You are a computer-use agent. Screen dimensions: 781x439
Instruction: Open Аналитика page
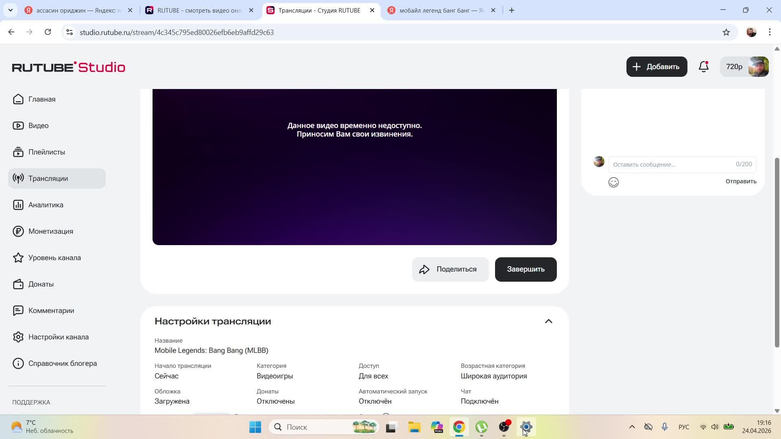[46, 205]
